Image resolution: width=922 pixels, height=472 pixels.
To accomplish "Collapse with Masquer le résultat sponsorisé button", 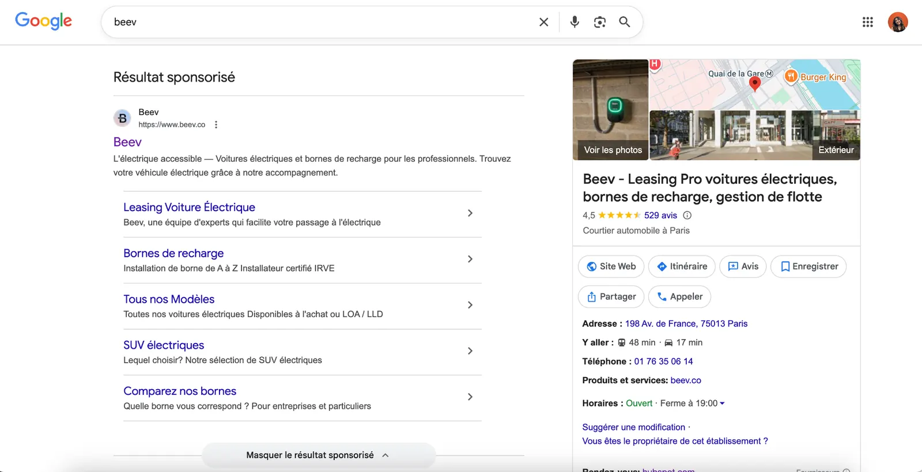I will [318, 455].
